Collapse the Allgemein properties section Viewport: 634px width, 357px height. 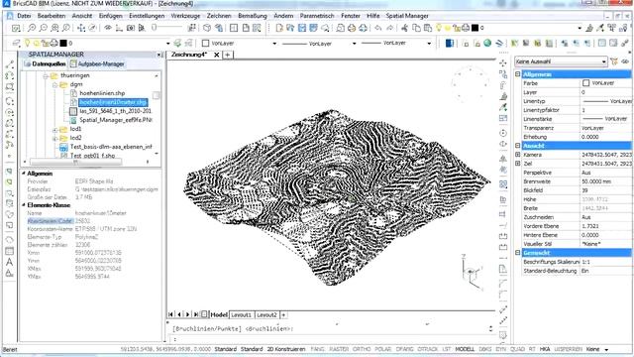(517, 74)
